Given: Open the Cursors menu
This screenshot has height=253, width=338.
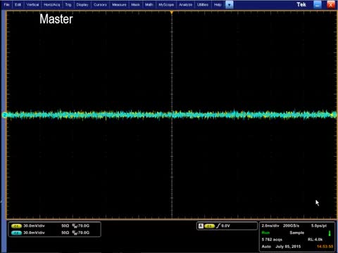Looking at the screenshot, I should pyautogui.click(x=100, y=5).
